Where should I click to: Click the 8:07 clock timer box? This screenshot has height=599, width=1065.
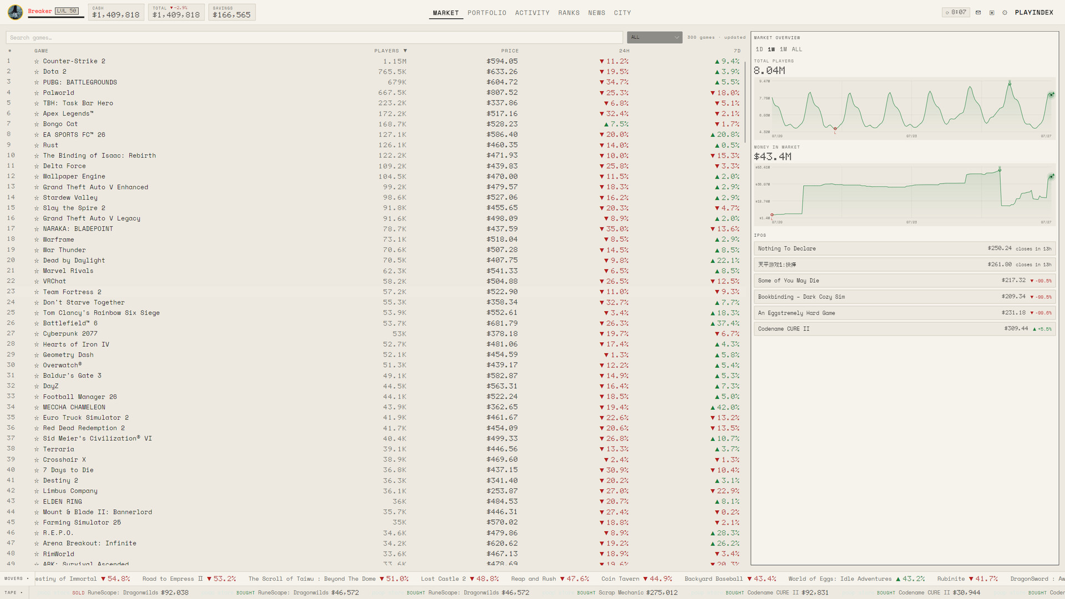(956, 12)
